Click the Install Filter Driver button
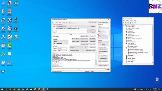Viewport: 162px width, 91px height. coord(93,22)
